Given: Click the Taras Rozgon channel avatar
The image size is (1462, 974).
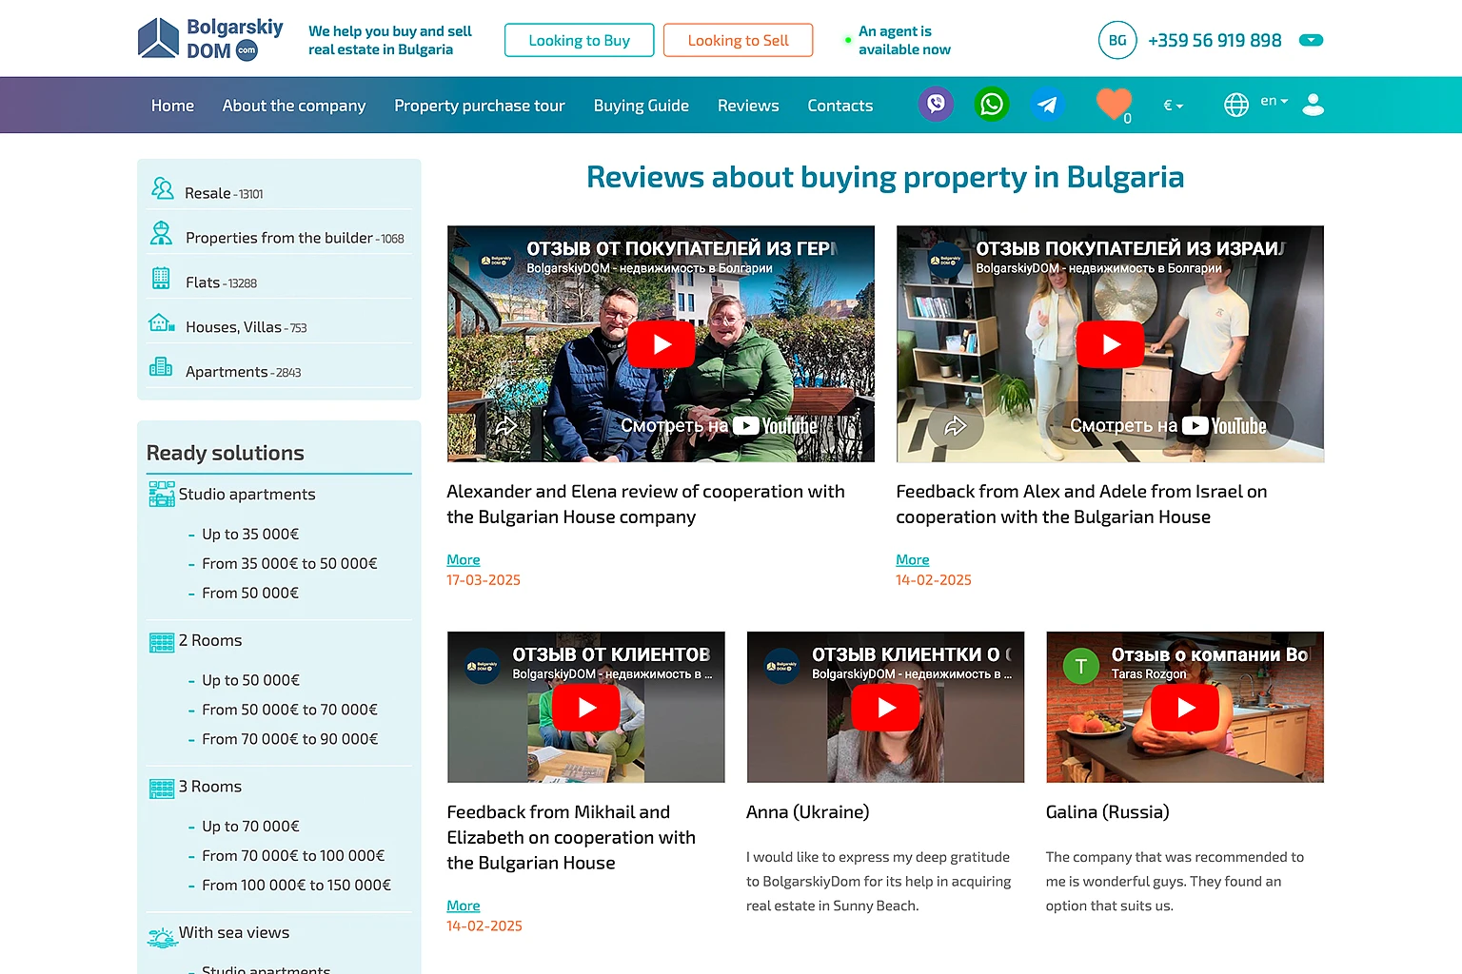Looking at the screenshot, I should [1080, 666].
